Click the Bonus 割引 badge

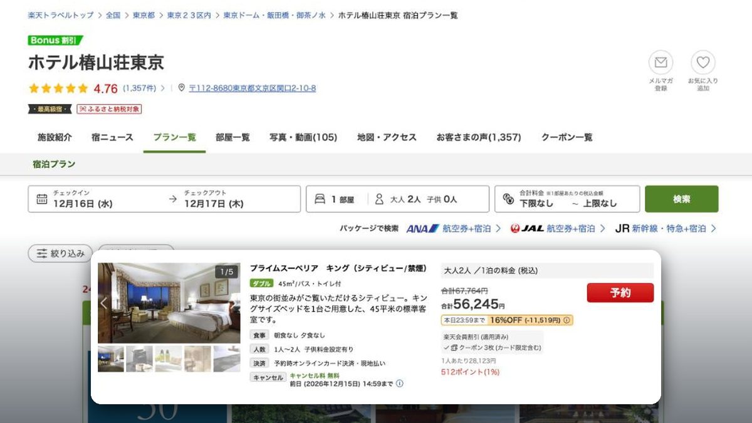pyautogui.click(x=55, y=40)
